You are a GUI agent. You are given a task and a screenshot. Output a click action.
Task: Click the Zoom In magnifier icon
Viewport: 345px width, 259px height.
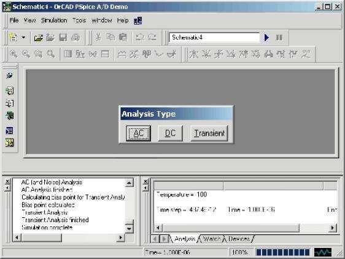[14, 54]
